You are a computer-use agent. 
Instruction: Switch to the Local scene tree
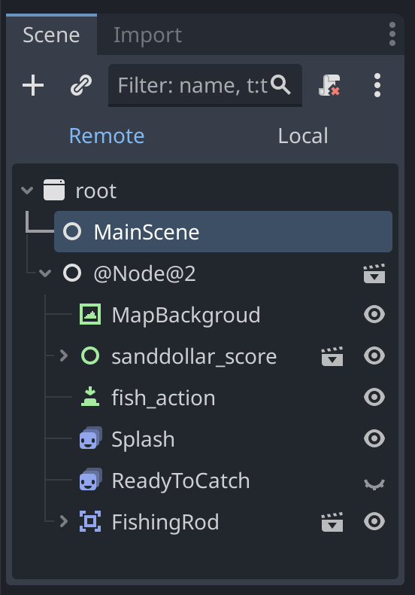(303, 136)
